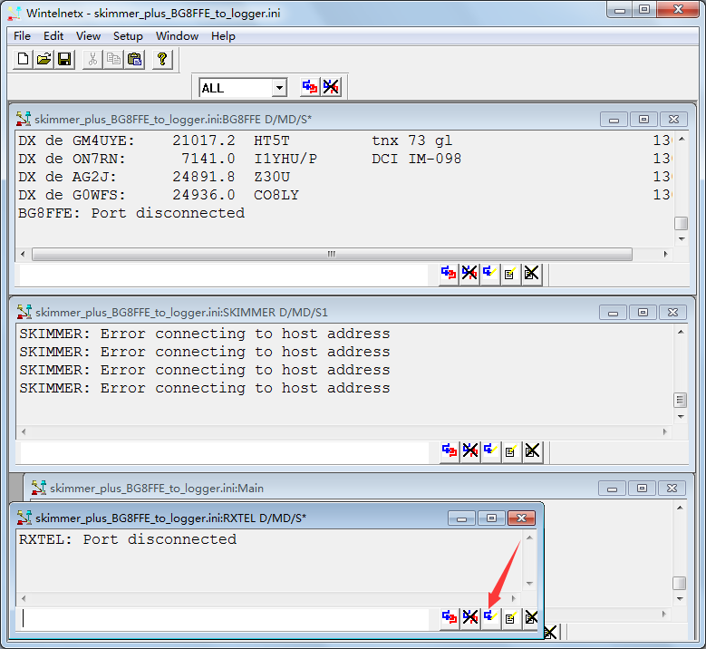Select the 'DX de AG2J' spot line
This screenshot has width=706, height=649.
(x=344, y=177)
